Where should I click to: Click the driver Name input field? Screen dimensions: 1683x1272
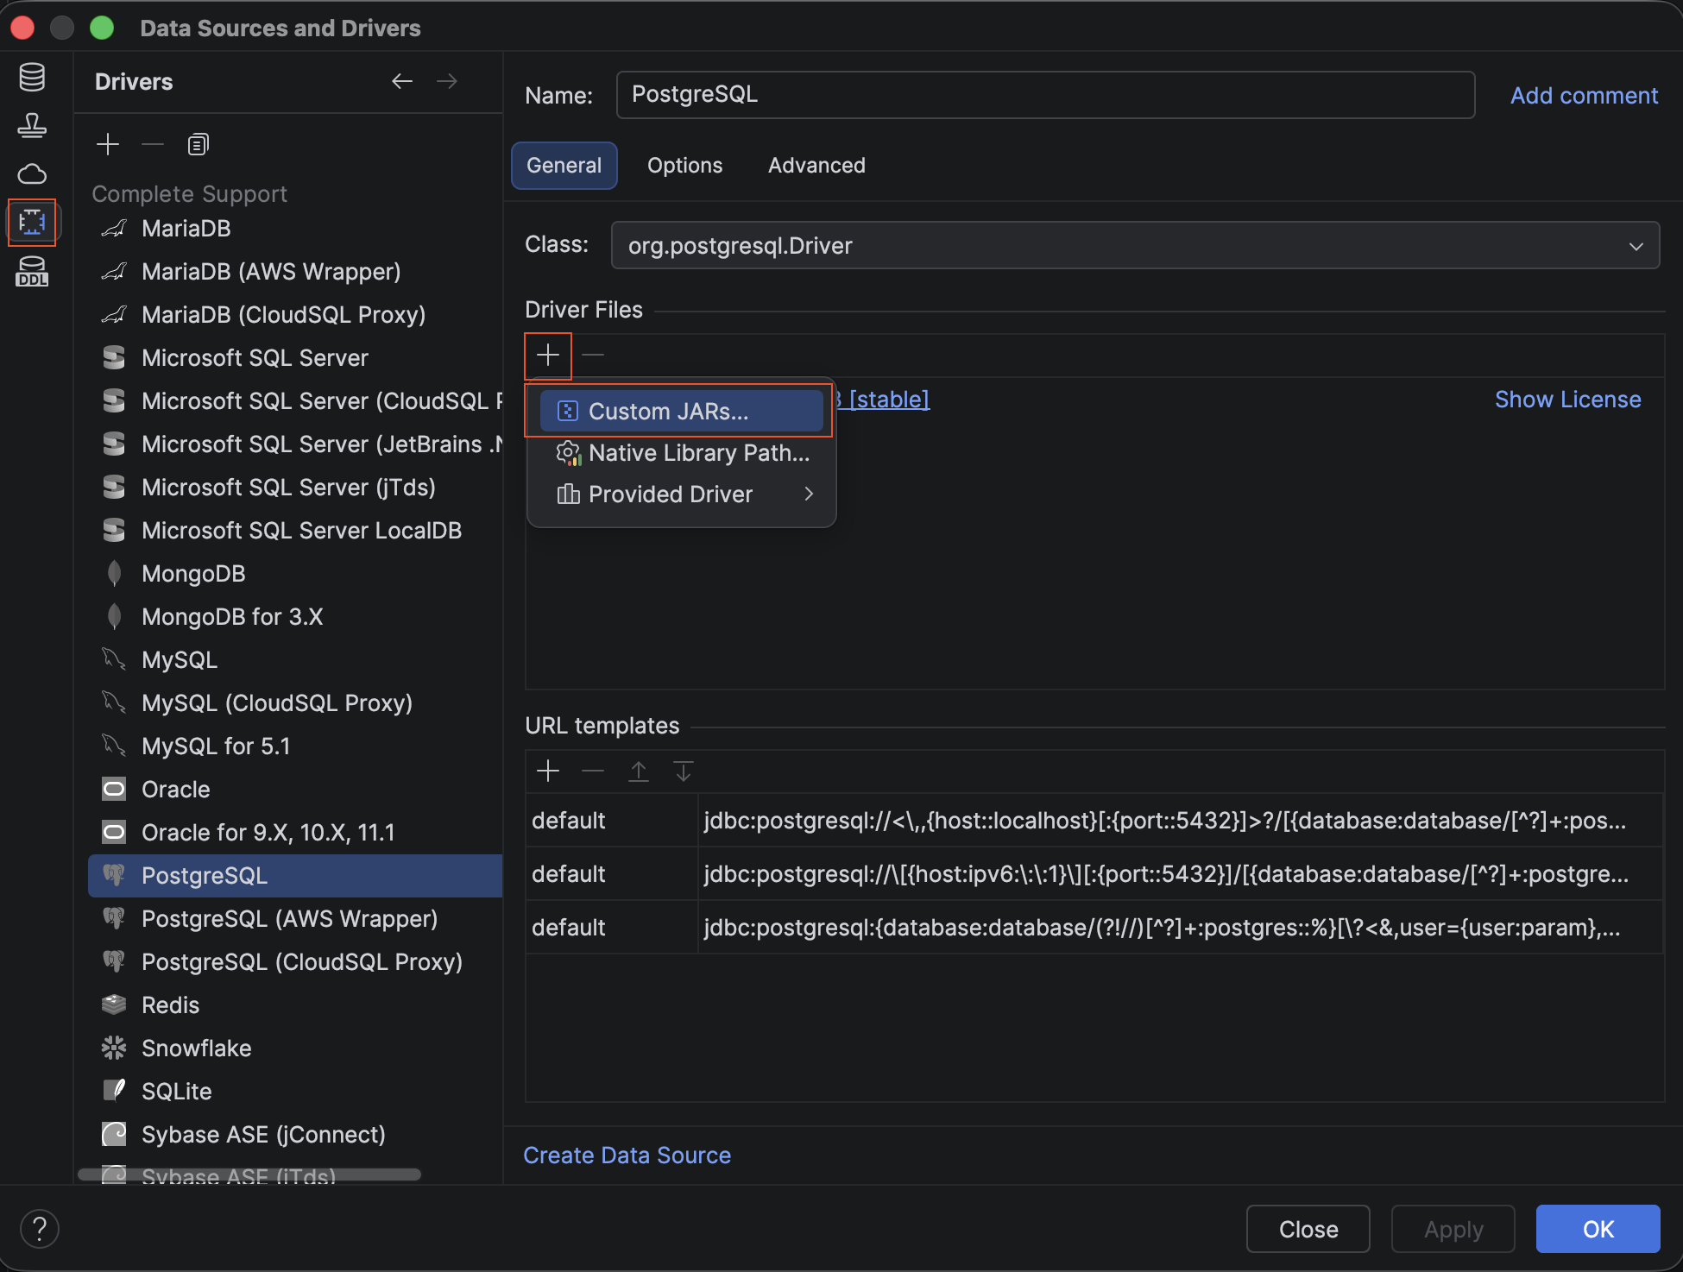[x=1045, y=95]
